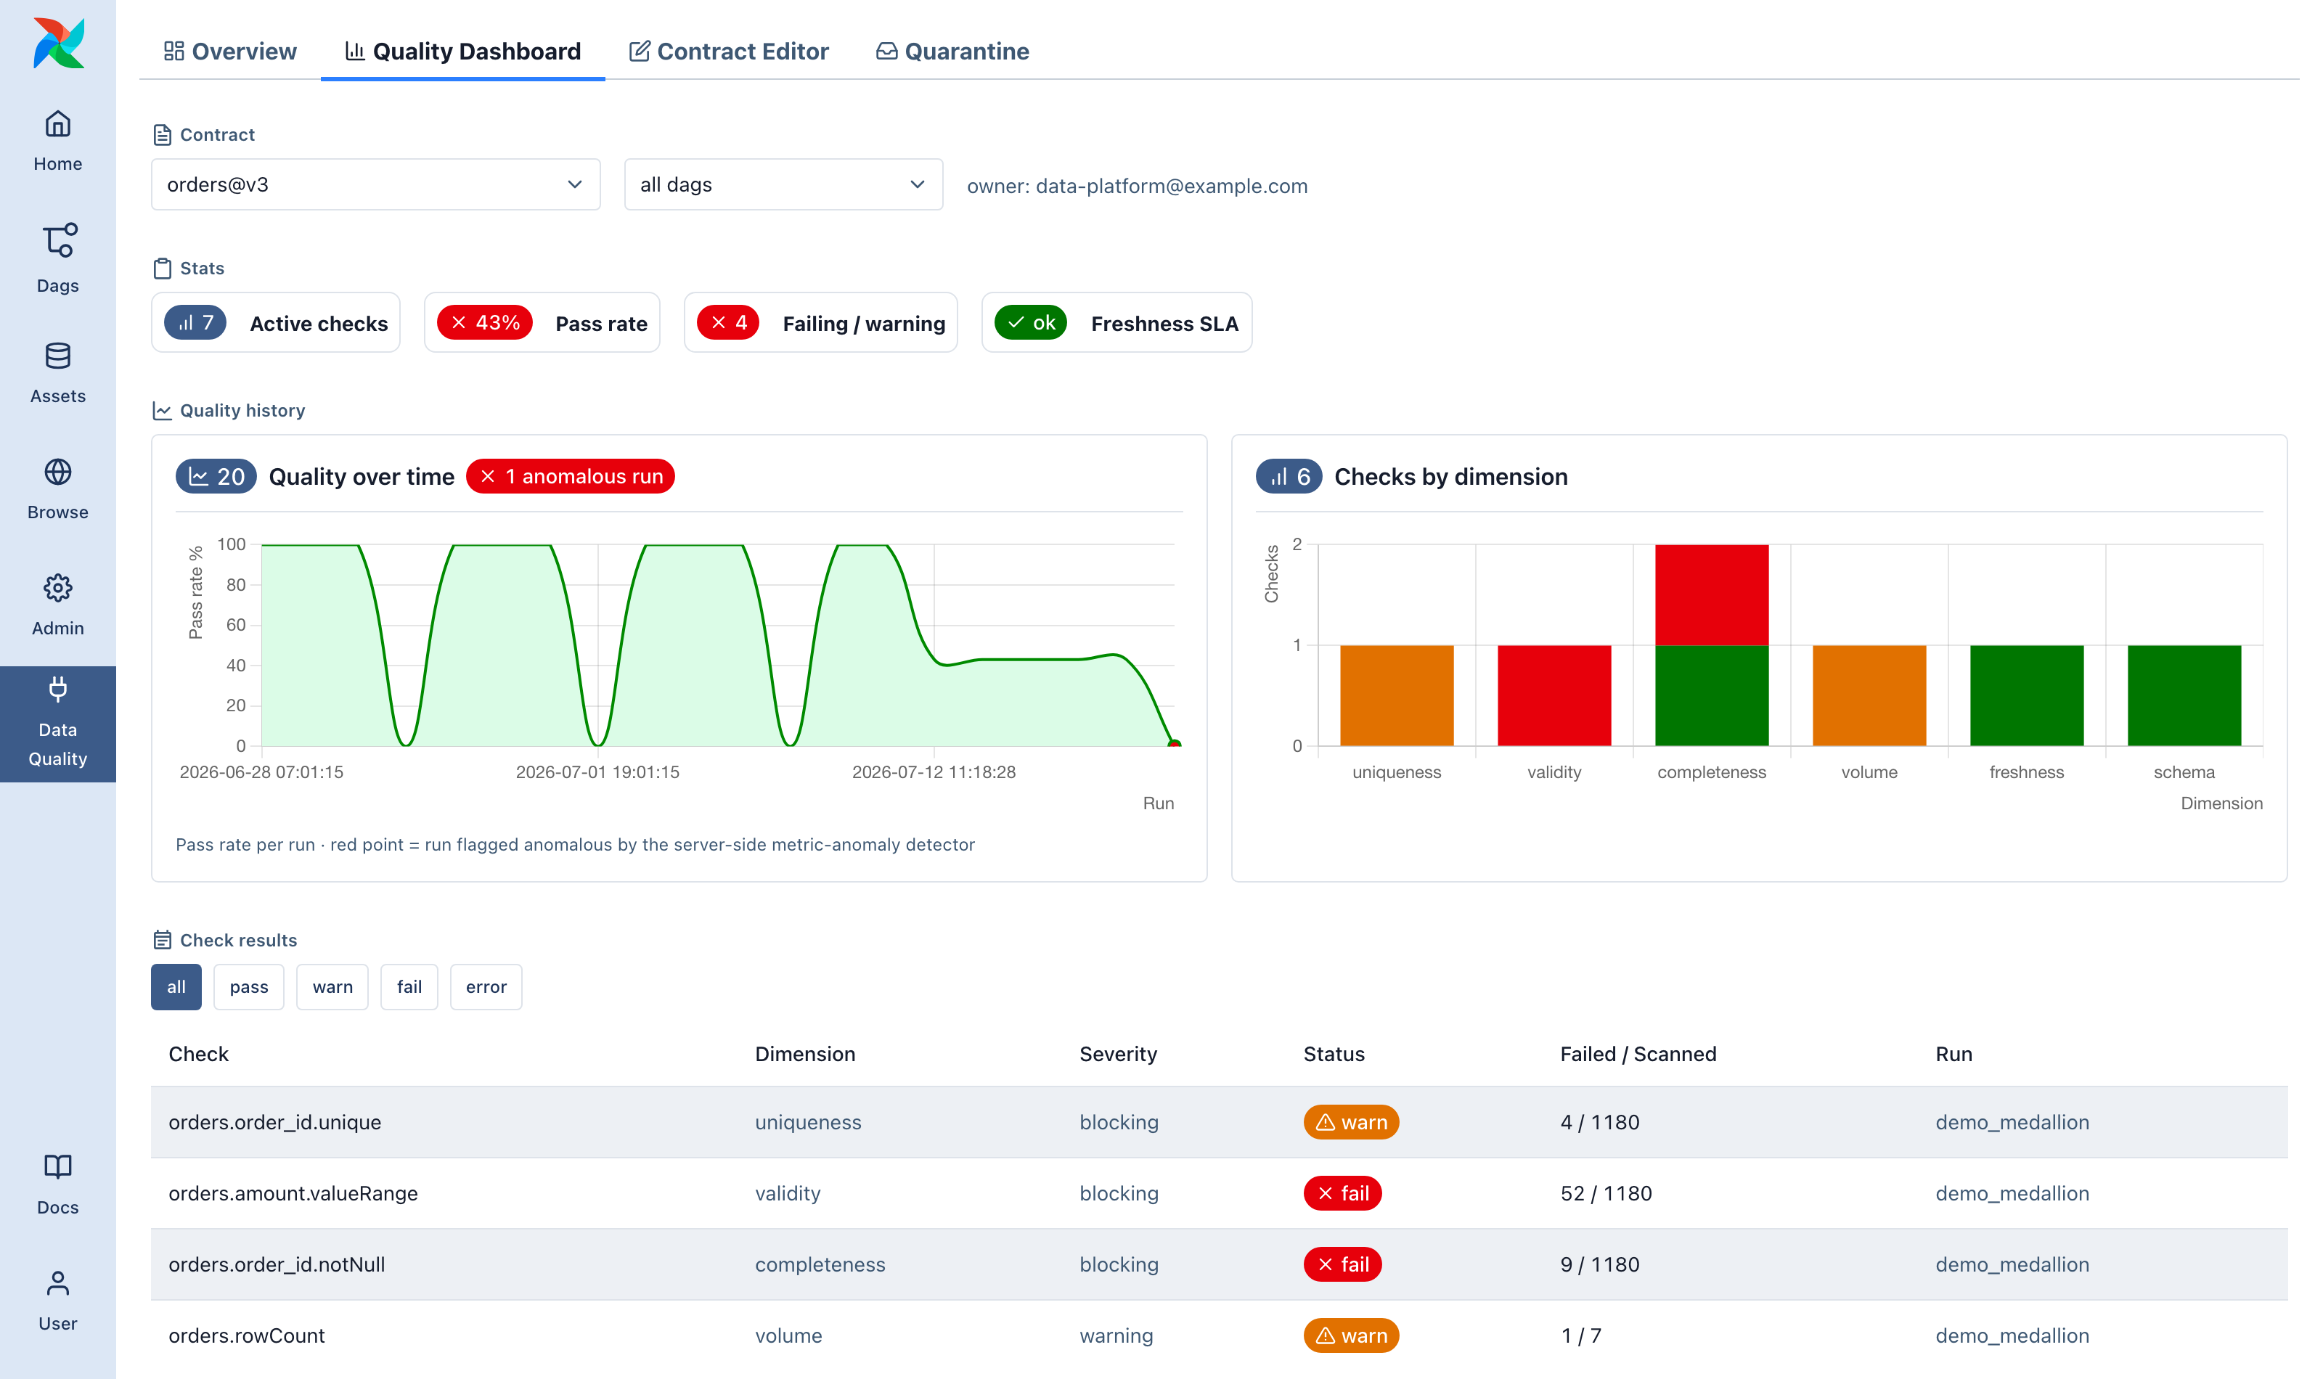
Task: Click the orders.rowCount check name
Action: tap(246, 1335)
